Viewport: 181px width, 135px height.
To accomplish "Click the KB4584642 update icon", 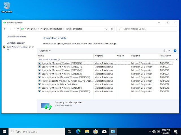I will tap(40, 70).
